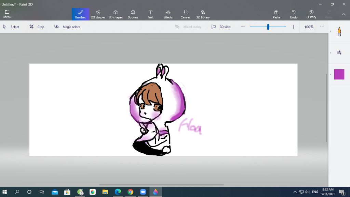Undo the last brush stroke

[294, 14]
